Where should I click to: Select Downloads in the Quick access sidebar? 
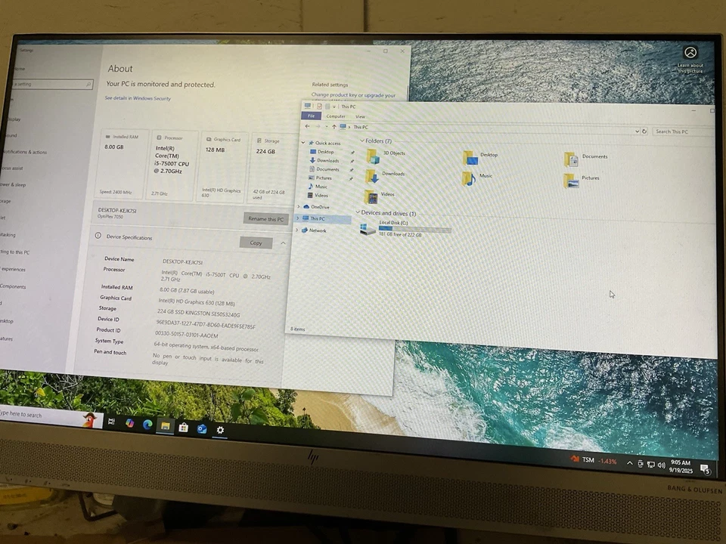327,160
